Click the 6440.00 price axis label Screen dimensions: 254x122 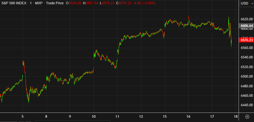point(247,105)
